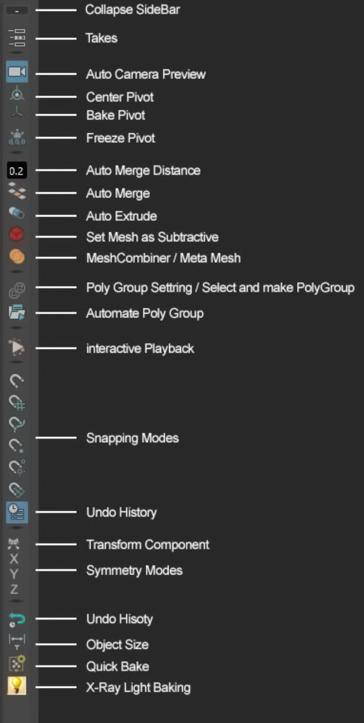Screen dimensions: 364x723
Task: Click the Freeze Pivot icon
Action: coord(17,138)
